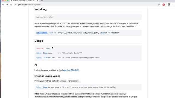Click the Faker::Internet.email code line
This screenshot has width=175, height=98.
coord(47,57)
